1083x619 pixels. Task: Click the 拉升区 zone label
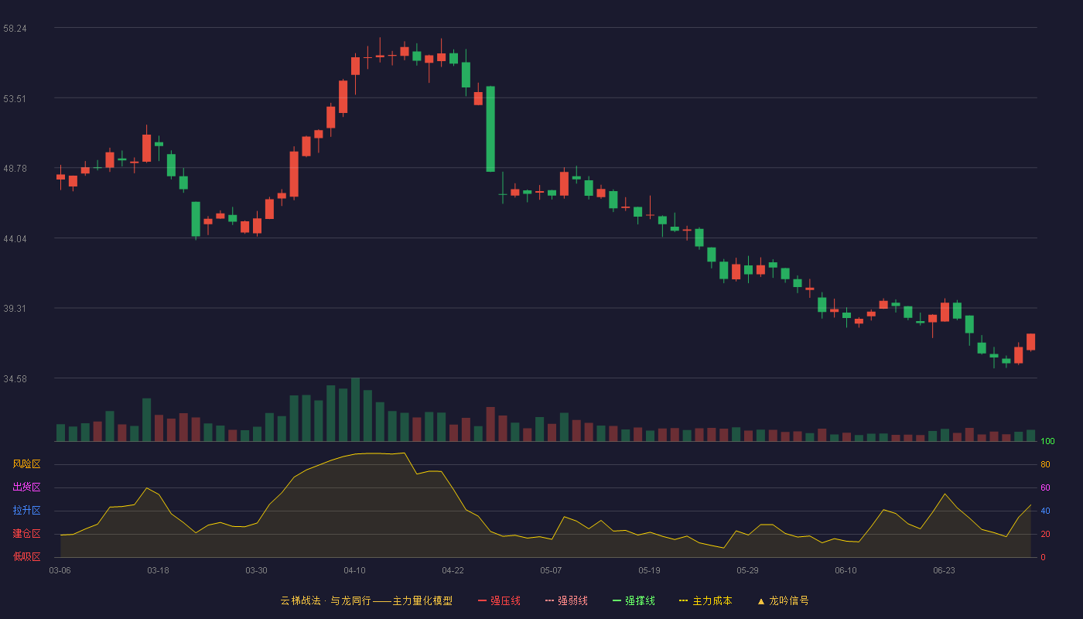click(x=26, y=511)
